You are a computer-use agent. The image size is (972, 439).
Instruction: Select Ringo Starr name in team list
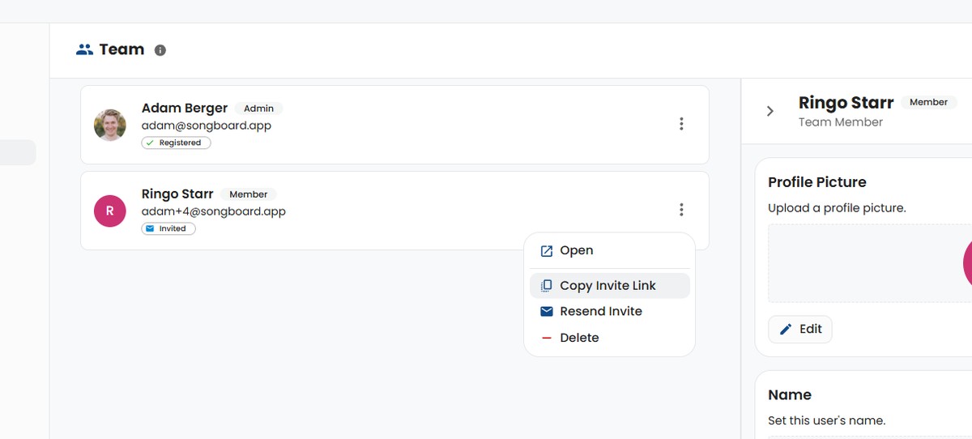177,194
